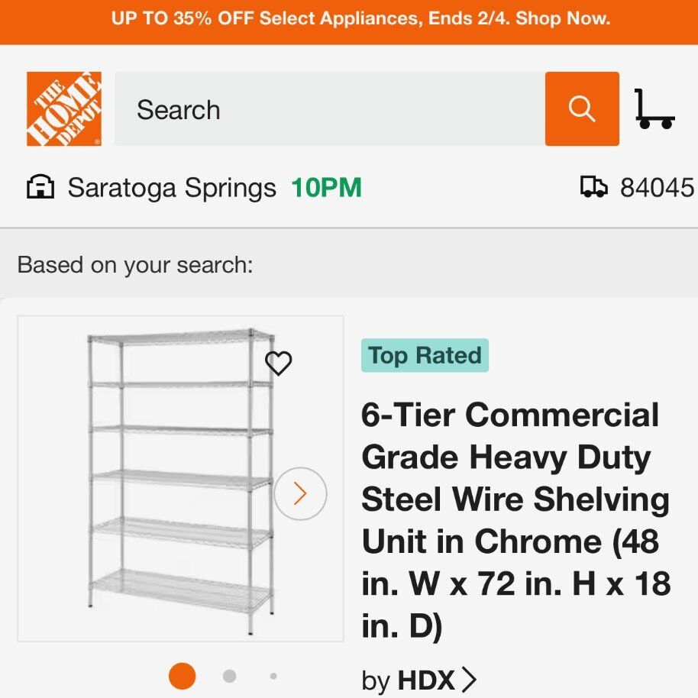Image resolution: width=698 pixels, height=698 pixels.
Task: Tap the orange search magnifier button
Action: 582,109
